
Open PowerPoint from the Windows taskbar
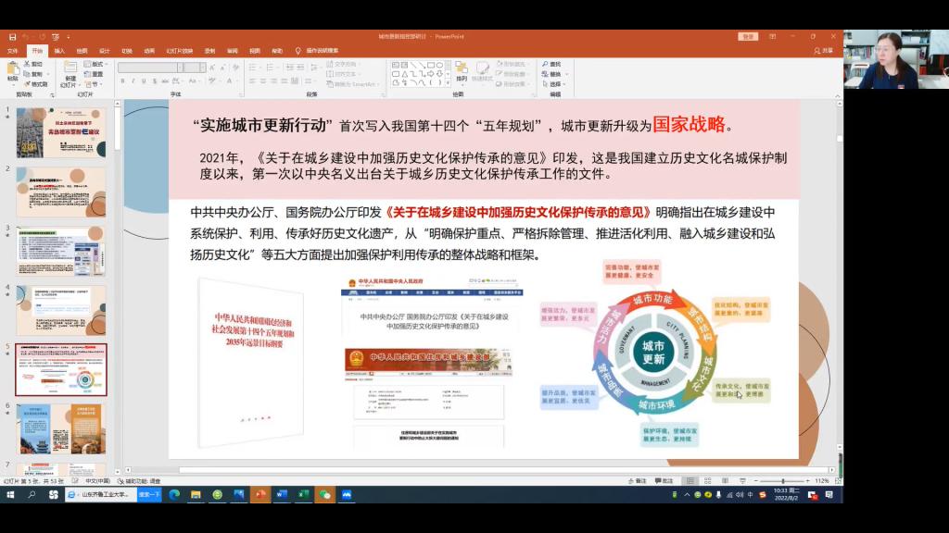259,495
